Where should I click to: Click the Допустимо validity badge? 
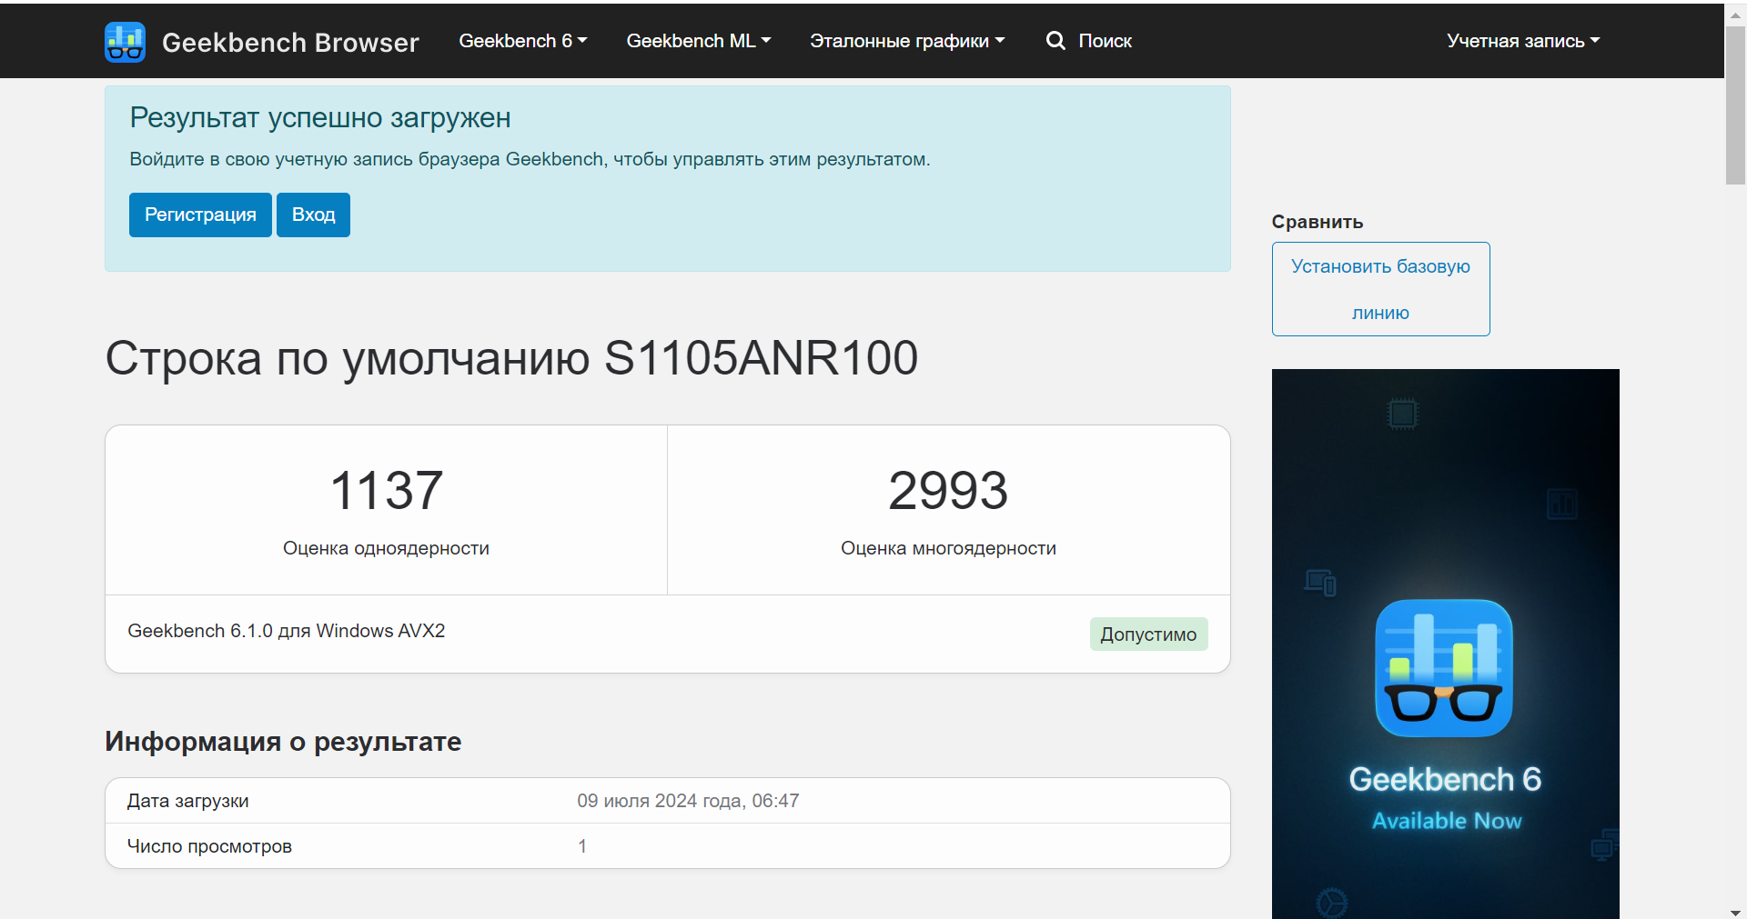coord(1148,634)
